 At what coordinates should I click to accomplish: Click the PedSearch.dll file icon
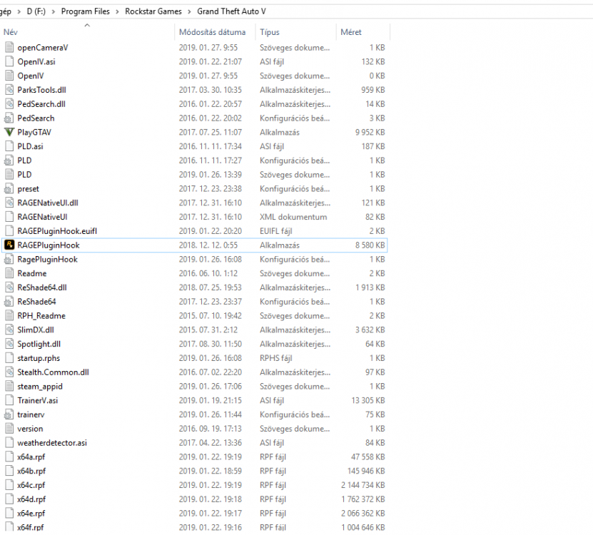(9, 104)
